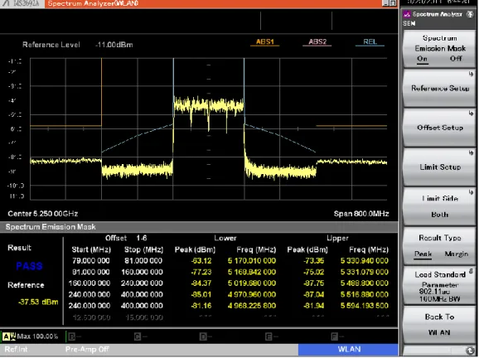The width and height of the screenshot is (479, 358).
Task: Click the ABS2 legend label
Action: coord(317,41)
